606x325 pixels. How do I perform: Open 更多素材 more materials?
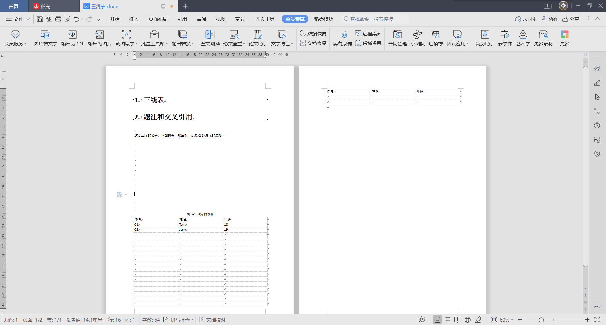[x=544, y=38]
